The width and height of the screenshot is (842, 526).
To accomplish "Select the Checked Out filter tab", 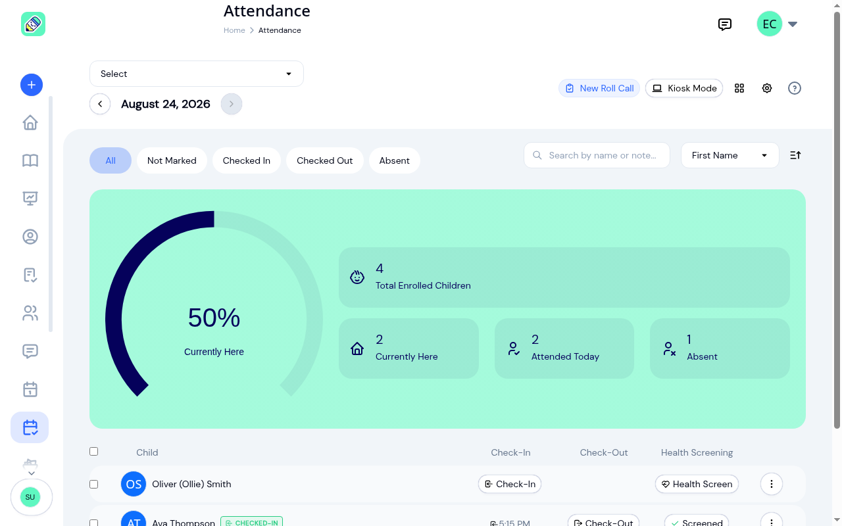I will click(325, 160).
